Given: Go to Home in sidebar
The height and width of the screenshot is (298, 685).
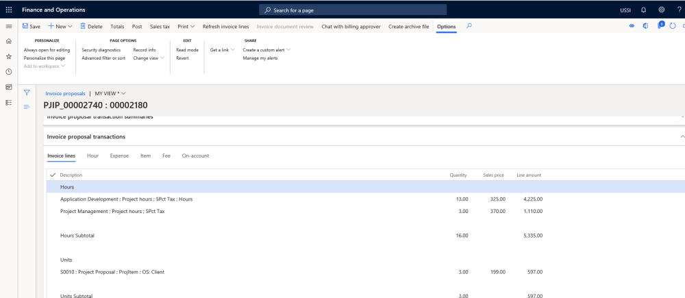Looking at the screenshot, I should [x=8, y=41].
